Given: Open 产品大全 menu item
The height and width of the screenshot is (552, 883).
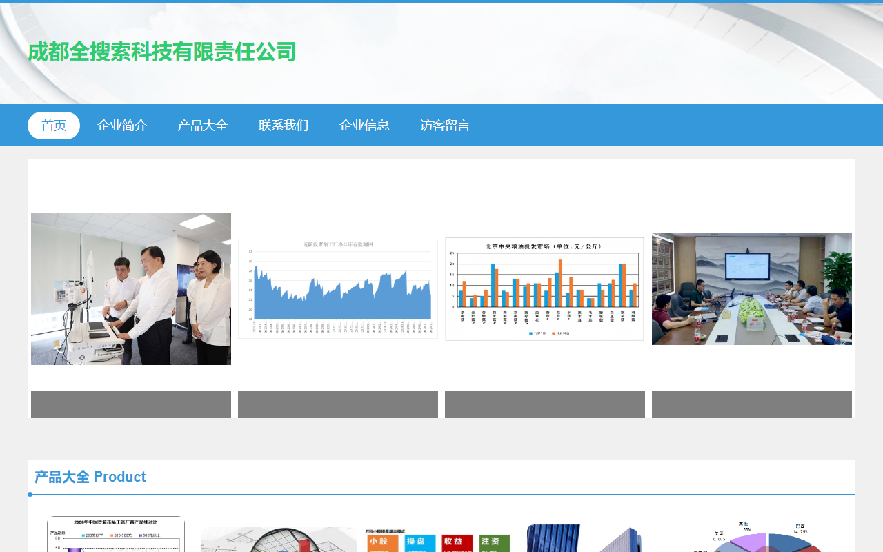Looking at the screenshot, I should tap(203, 126).
